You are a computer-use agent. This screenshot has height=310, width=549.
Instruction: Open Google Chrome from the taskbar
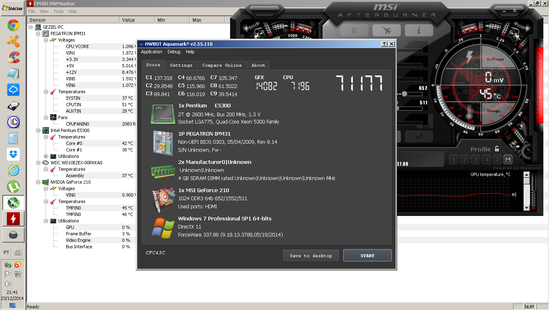coord(13,26)
